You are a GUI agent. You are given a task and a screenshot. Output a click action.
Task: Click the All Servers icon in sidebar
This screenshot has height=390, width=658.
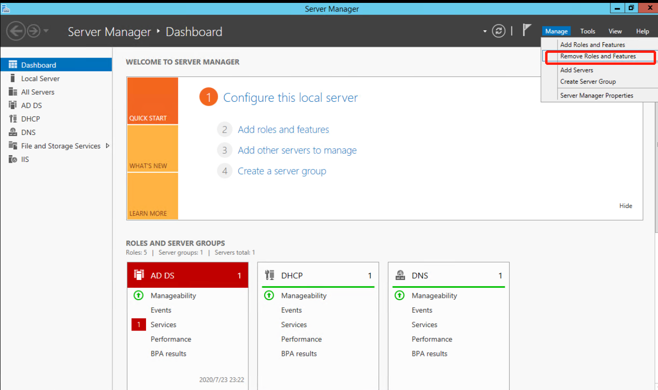(35, 92)
